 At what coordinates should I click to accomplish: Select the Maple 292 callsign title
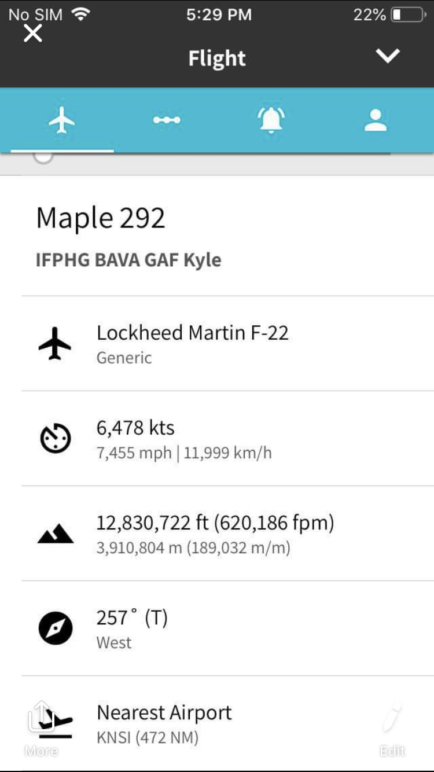101,218
